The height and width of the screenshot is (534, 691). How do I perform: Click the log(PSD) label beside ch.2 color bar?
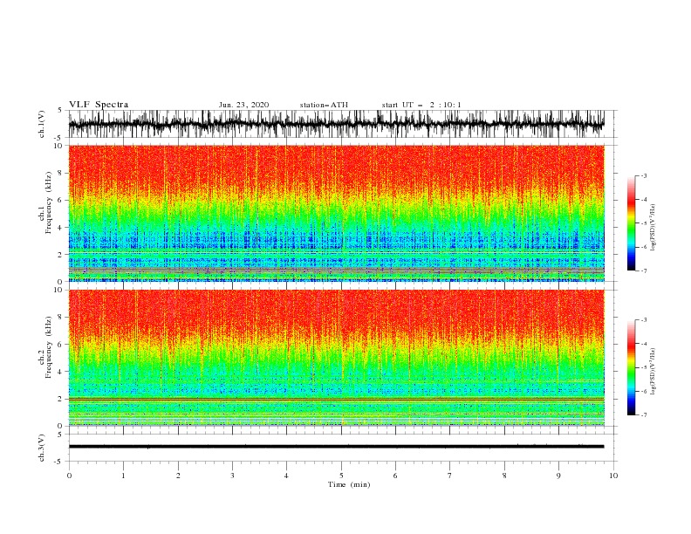click(x=653, y=372)
